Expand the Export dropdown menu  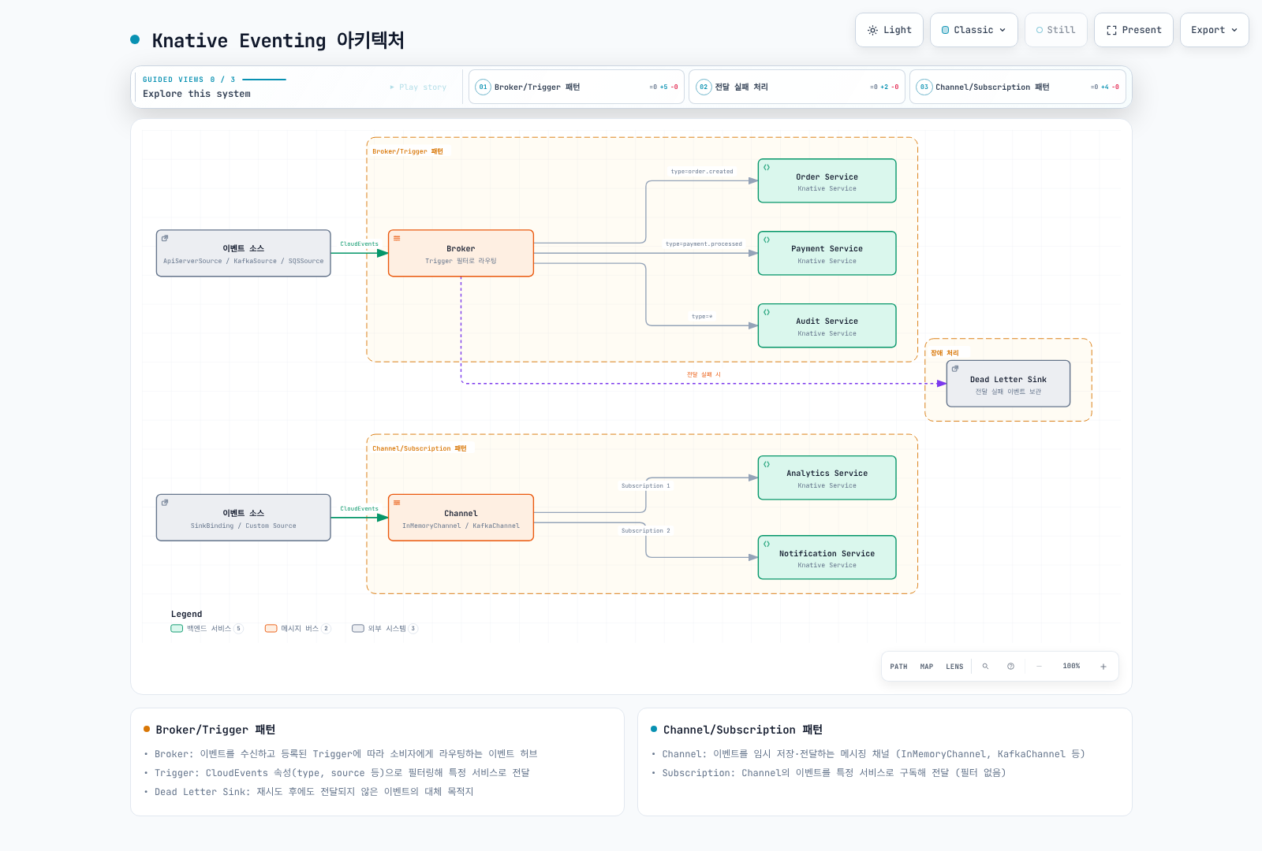point(1215,30)
